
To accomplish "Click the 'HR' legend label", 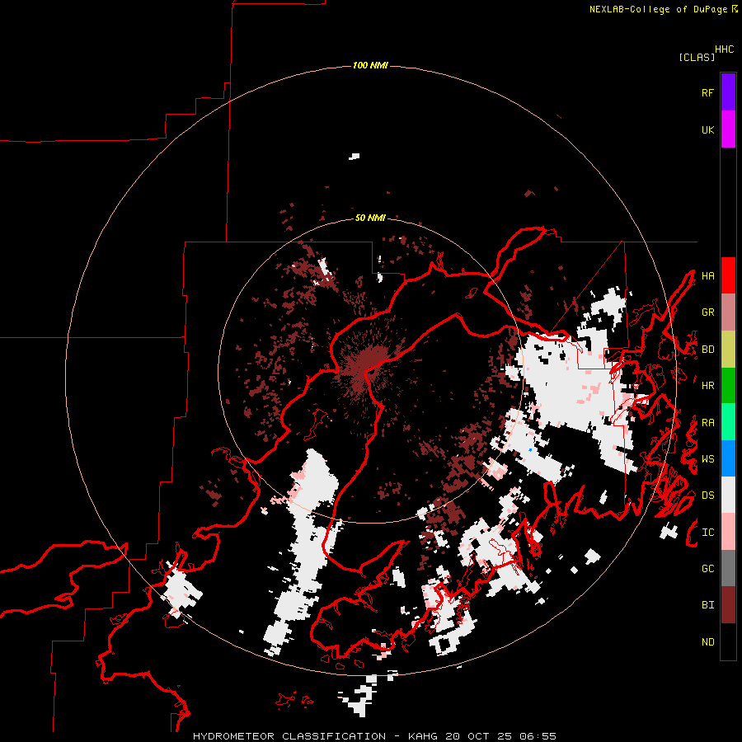I will [x=707, y=386].
